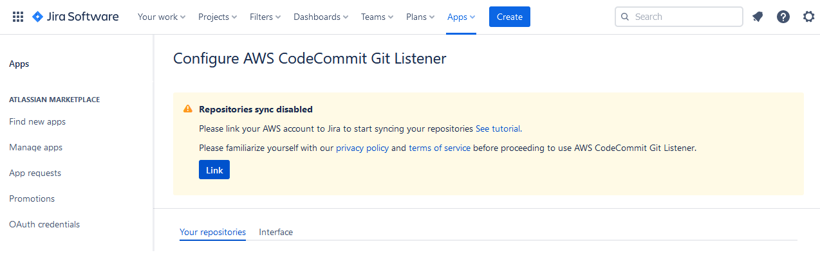The image size is (820, 255).
Task: Open the help question mark icon
Action: click(x=783, y=17)
